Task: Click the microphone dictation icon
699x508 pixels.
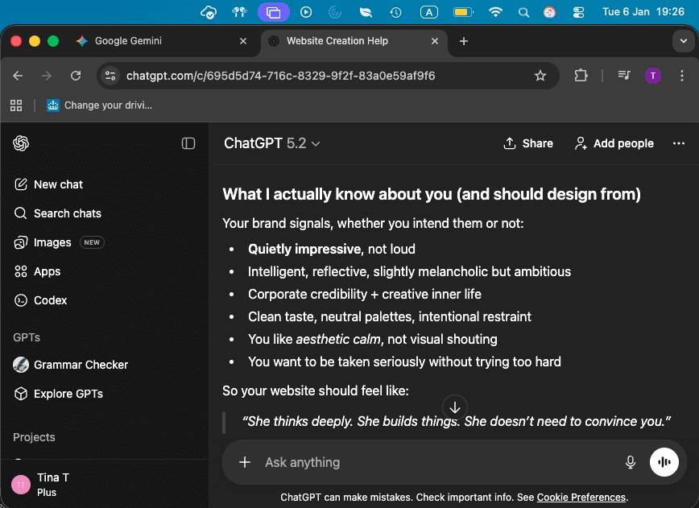Action: [631, 462]
